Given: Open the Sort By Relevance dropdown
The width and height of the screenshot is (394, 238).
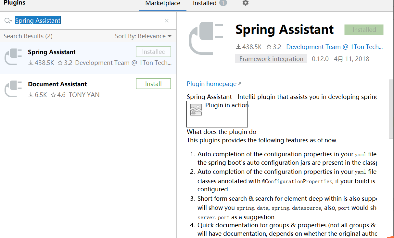Looking at the screenshot, I should tap(143, 36).
